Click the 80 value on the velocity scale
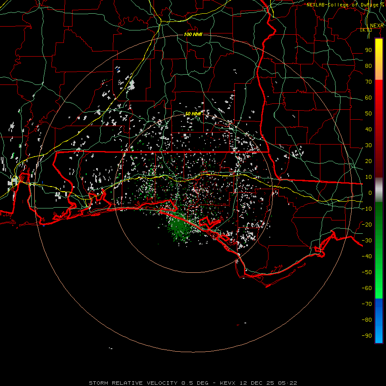The image size is (386, 386). 368,66
